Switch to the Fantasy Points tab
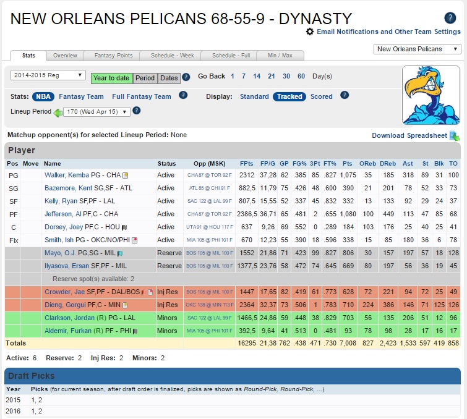 [113, 56]
